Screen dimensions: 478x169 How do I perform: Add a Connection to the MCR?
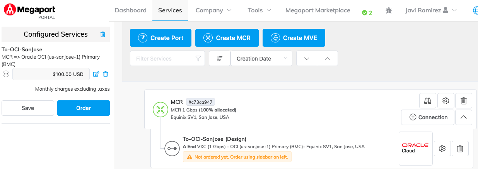[428, 117]
